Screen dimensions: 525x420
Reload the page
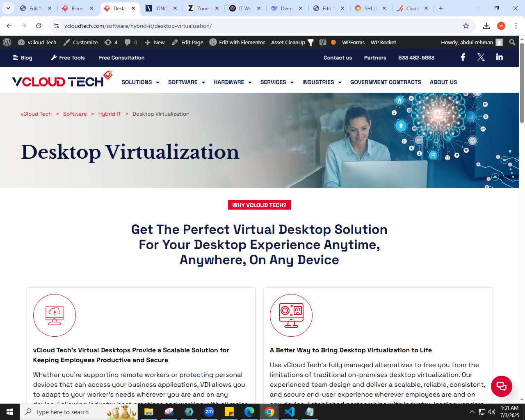click(x=39, y=26)
